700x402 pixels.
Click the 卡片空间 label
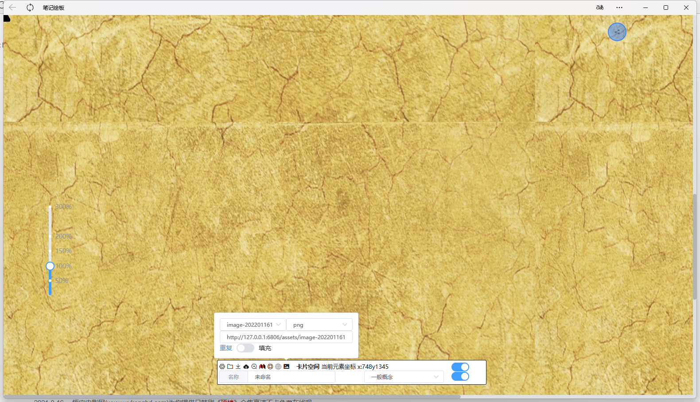click(308, 367)
